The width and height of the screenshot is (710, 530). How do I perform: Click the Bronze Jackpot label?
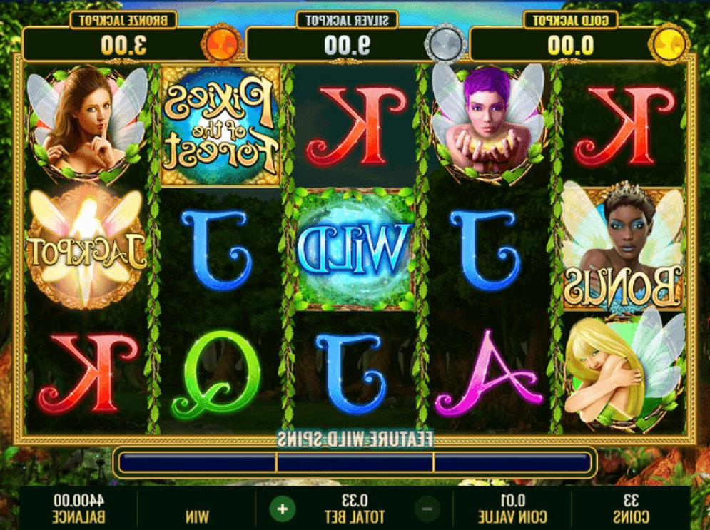pyautogui.click(x=123, y=20)
